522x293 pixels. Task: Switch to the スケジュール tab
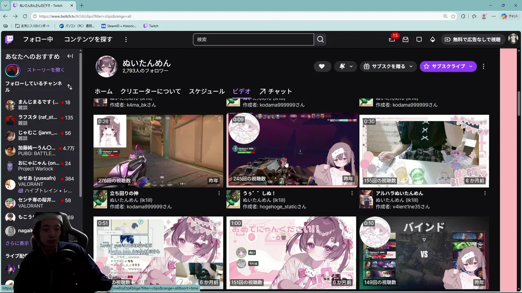coord(207,91)
